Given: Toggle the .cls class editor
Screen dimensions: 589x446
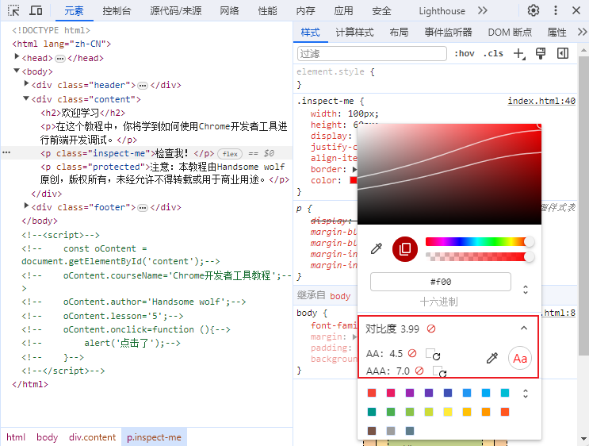Looking at the screenshot, I should click(493, 54).
